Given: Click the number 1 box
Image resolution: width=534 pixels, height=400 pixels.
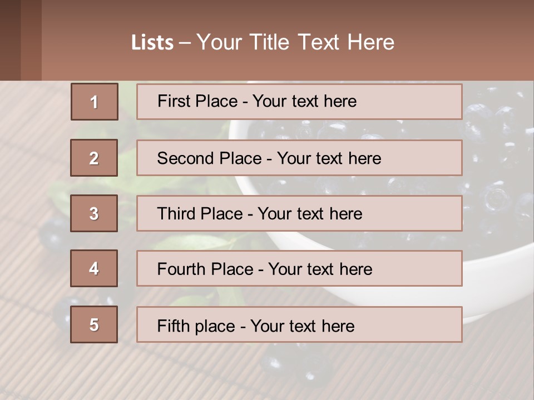Looking at the screenshot, I should (94, 102).
